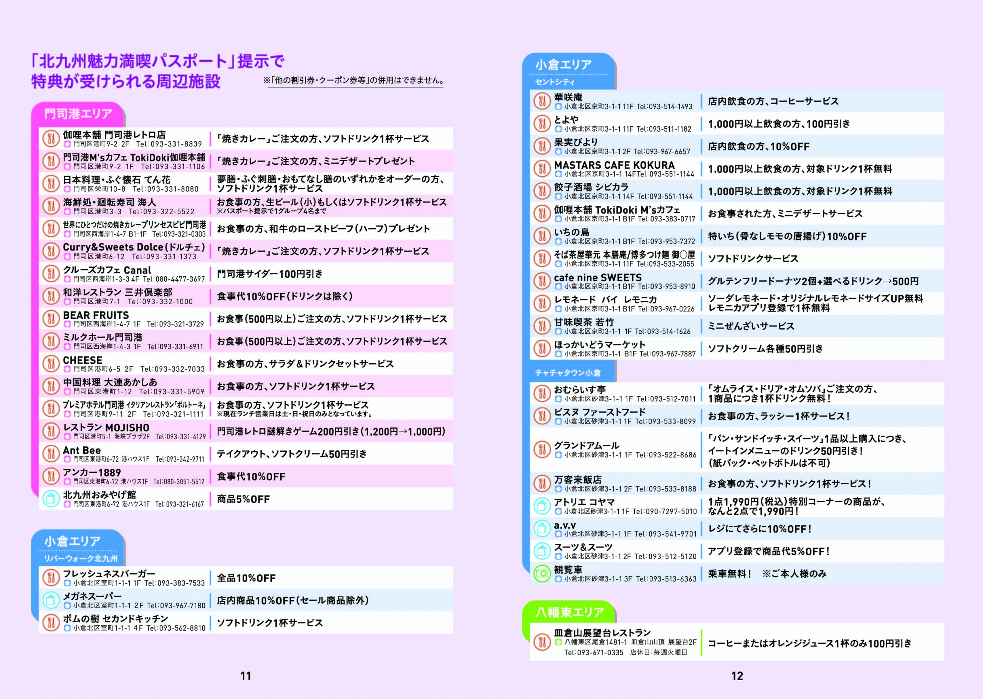Click the restaurant icon for 皿倉山展望台レストラン

click(x=542, y=643)
